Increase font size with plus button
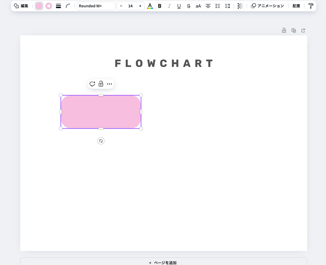The image size is (326, 265). (140, 6)
